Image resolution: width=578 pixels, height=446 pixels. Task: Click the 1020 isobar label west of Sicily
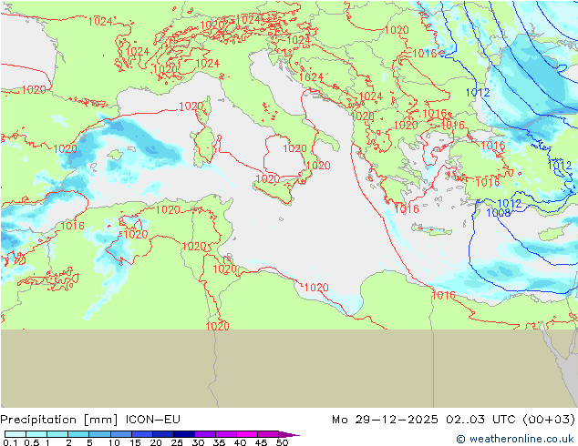pyautogui.click(x=268, y=178)
